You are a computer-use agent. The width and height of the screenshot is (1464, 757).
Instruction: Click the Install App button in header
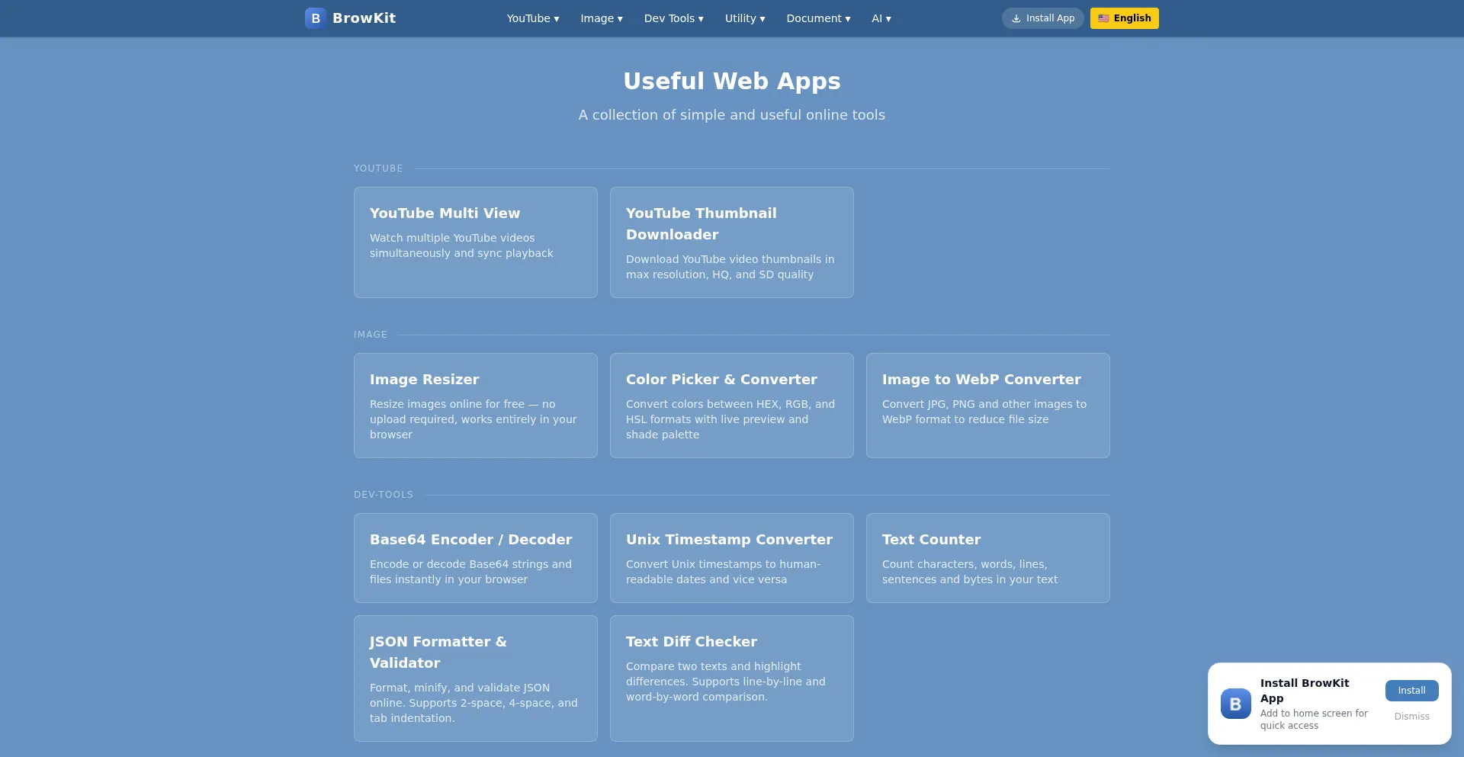(1043, 18)
